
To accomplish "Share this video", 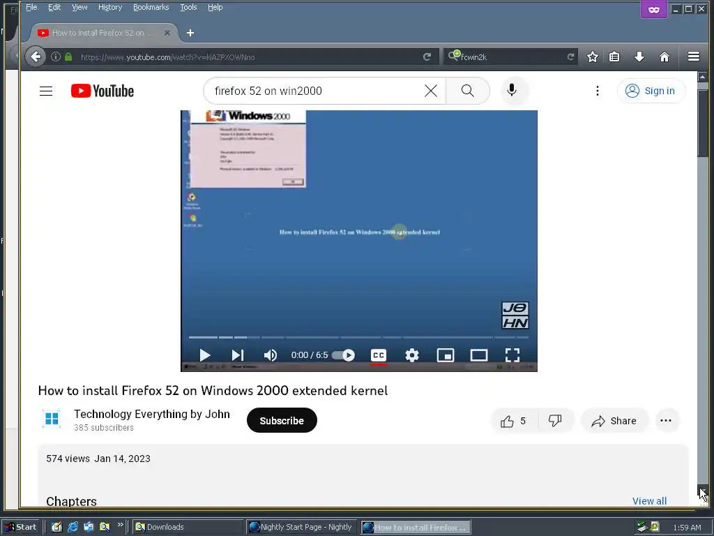I will (614, 421).
